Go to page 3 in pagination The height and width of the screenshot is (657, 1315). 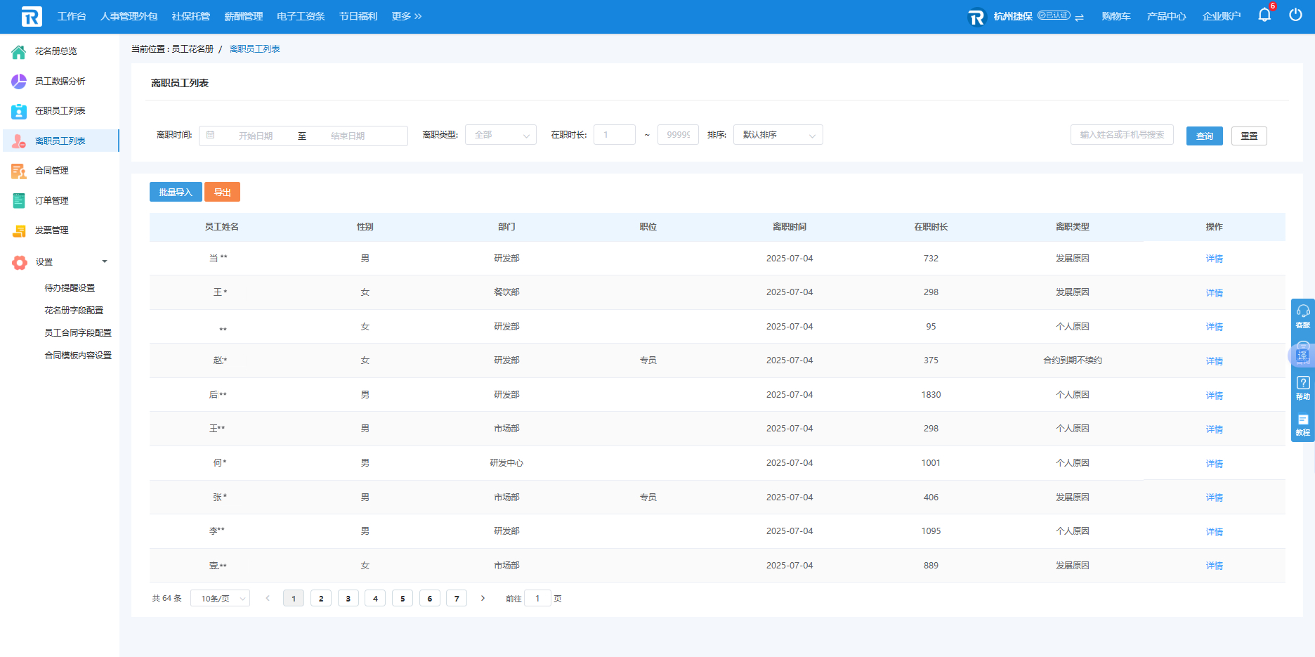click(x=348, y=599)
